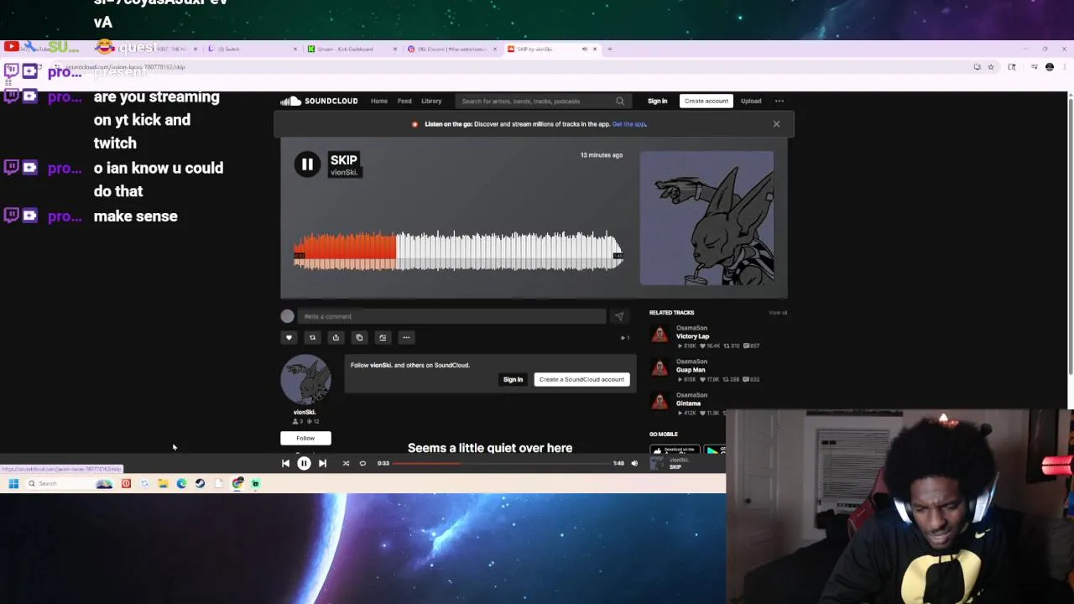The image size is (1074, 604).
Task: Mute audio using the player volume icon
Action: pyautogui.click(x=634, y=463)
